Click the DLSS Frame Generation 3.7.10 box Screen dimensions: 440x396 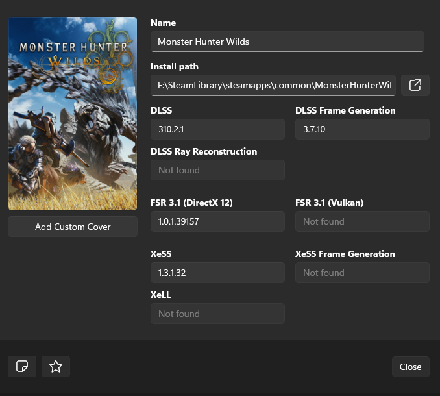362,129
